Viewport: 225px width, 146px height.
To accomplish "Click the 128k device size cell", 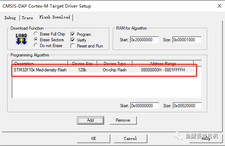I will click(82, 70).
